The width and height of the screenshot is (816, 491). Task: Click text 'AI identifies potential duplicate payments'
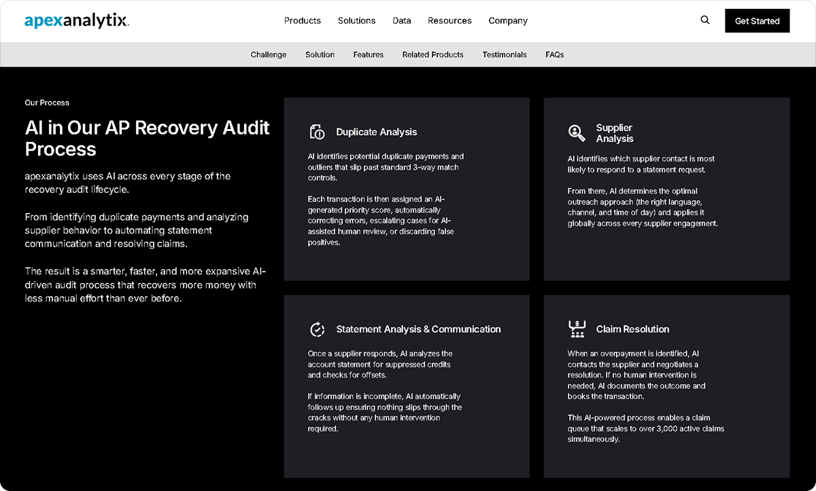[386, 167]
